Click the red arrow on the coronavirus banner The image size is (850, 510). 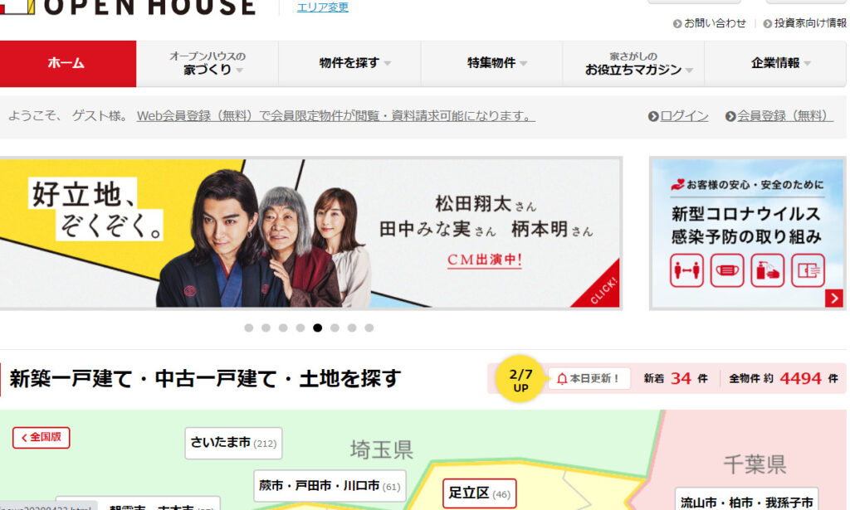[x=834, y=299]
